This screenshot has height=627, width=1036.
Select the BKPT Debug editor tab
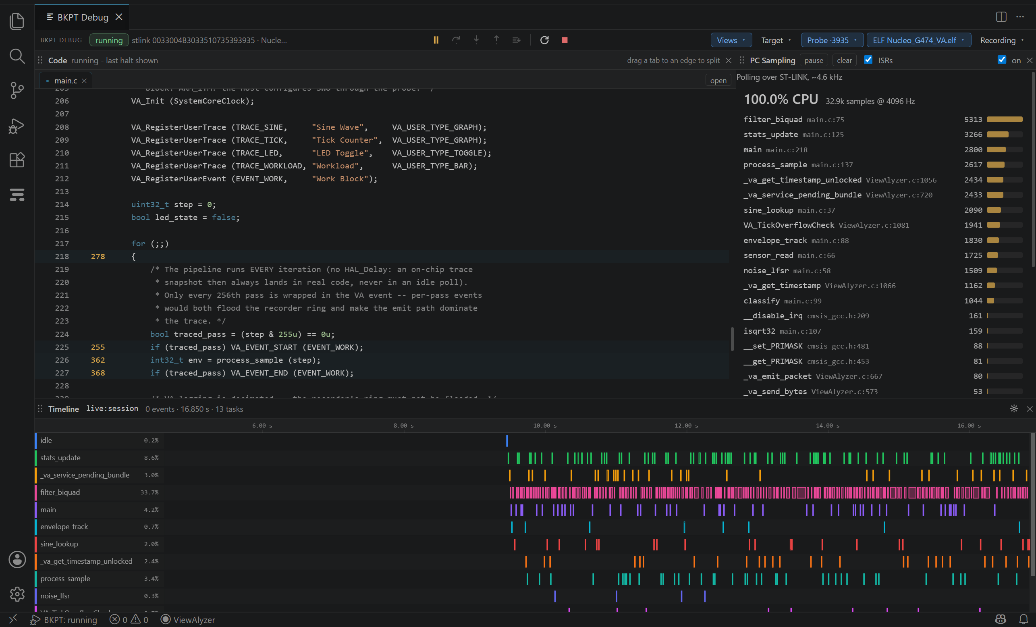click(81, 17)
